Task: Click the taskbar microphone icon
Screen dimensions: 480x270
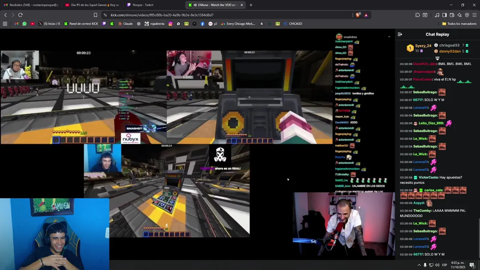Action: pos(425,265)
